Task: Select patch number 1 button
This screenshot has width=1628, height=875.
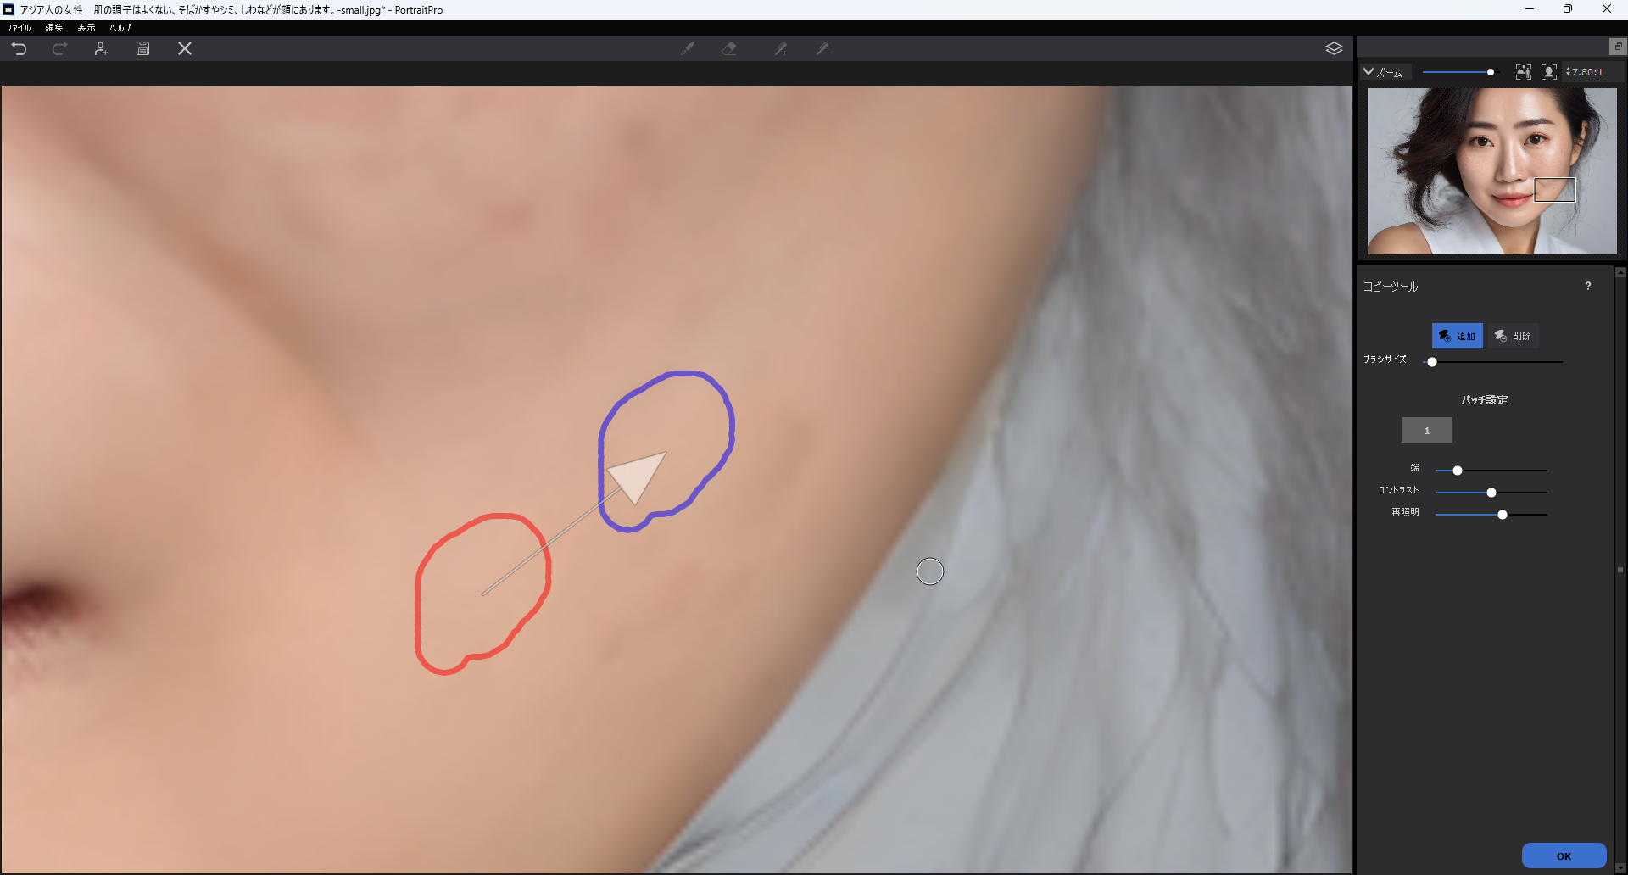Action: (1426, 431)
